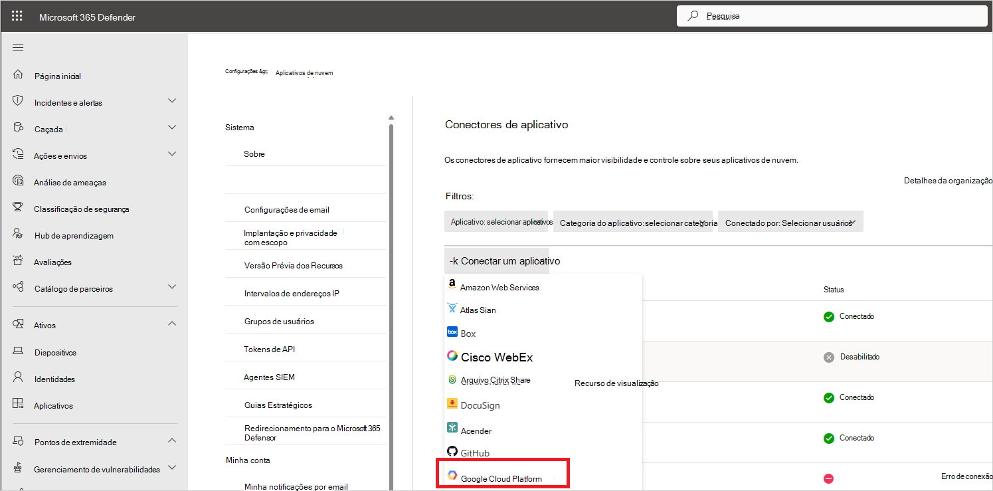This screenshot has width=993, height=491.
Task: Expand the Caçada chevron
Action: (x=172, y=127)
